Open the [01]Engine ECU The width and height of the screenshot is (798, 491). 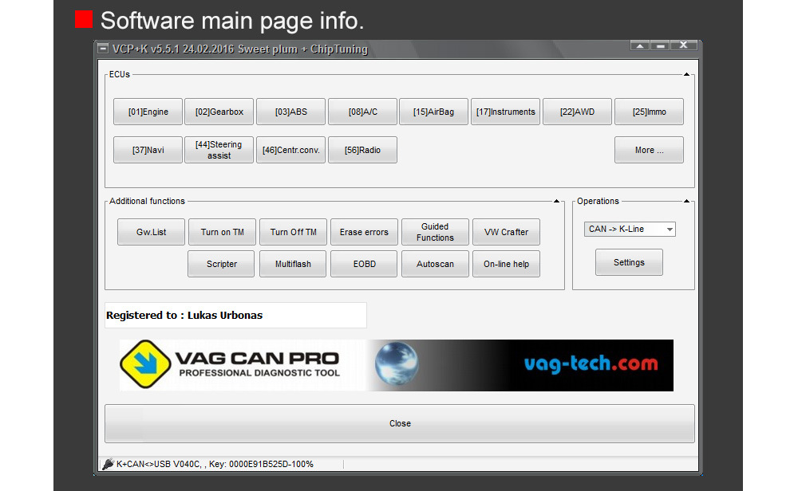coord(148,112)
